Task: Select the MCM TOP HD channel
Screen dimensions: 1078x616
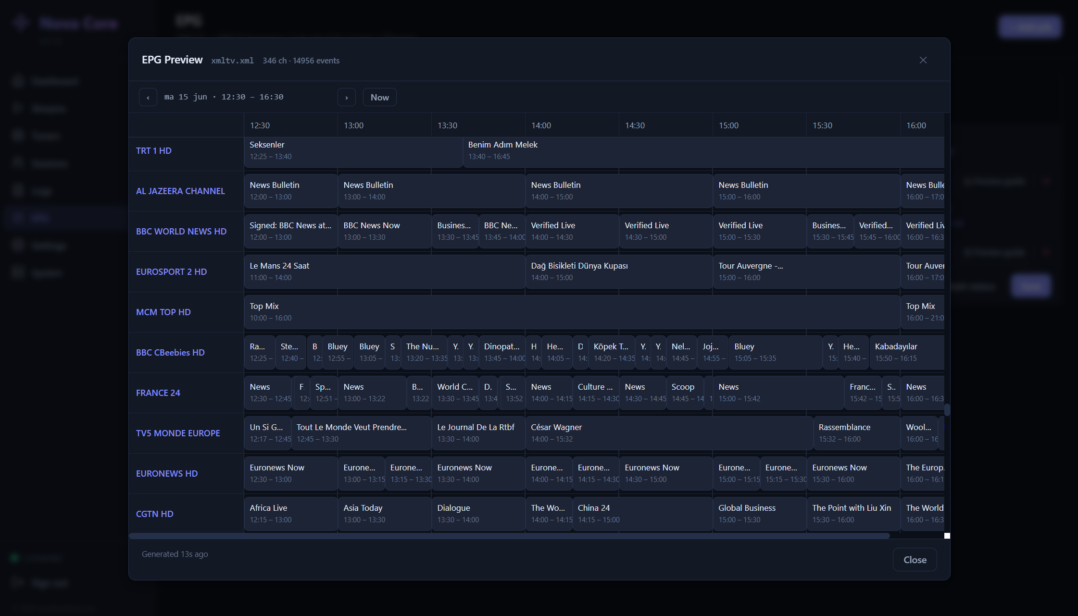Action: pos(163,312)
